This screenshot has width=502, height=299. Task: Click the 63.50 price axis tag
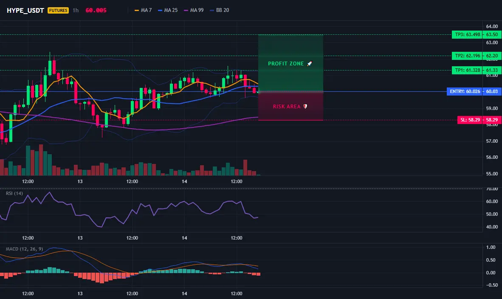[492, 34]
